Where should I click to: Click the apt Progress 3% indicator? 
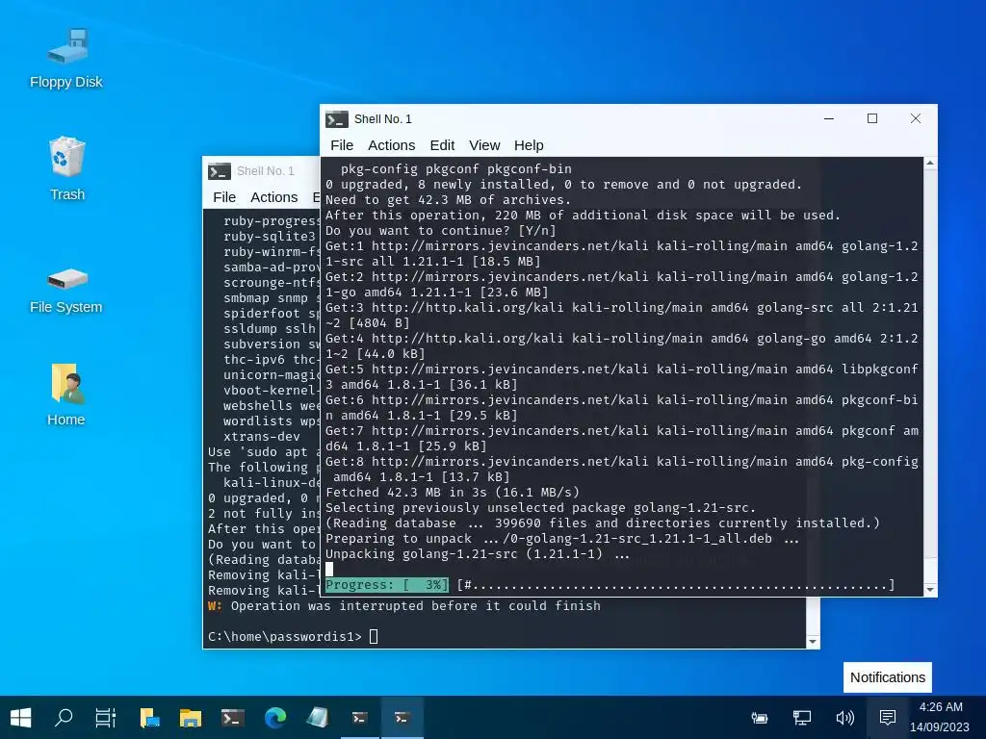click(x=387, y=585)
